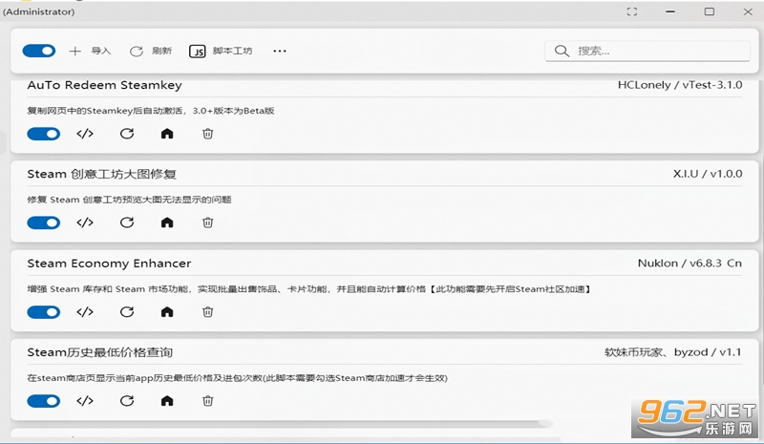Screen dimensions: 764x444
Task: Close the Administrator window
Action: click(x=748, y=11)
